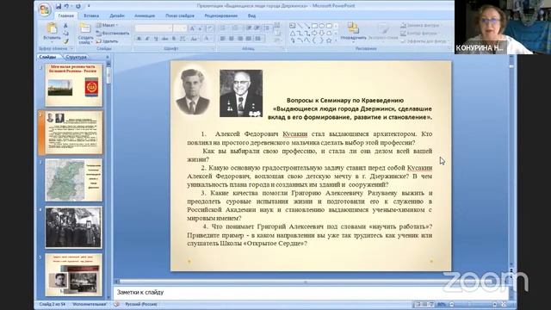Open the Макет layout dropdown
Viewport: 551px width, 310px height.
point(107,25)
